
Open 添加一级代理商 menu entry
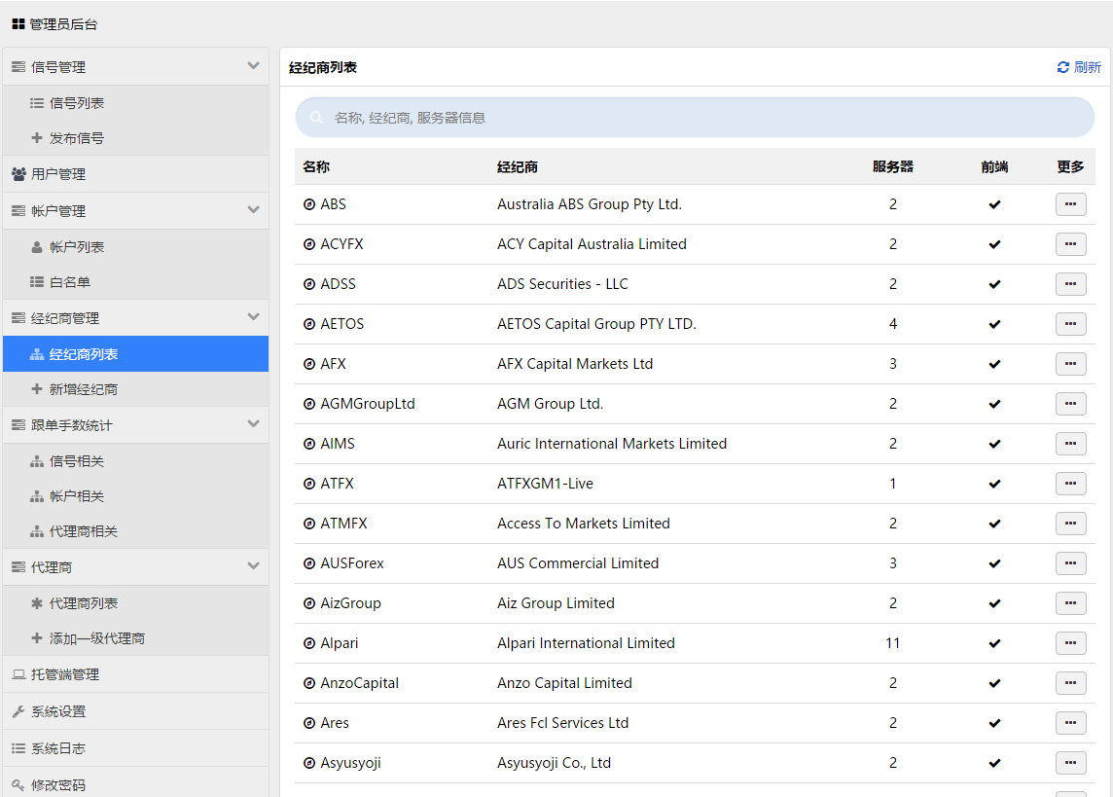click(135, 638)
